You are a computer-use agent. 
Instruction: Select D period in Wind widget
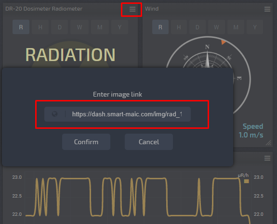pyautogui.click(x=198, y=27)
